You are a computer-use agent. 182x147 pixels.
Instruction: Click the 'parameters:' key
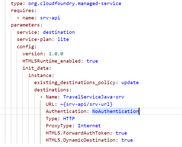pyautogui.click(x=27, y=25)
